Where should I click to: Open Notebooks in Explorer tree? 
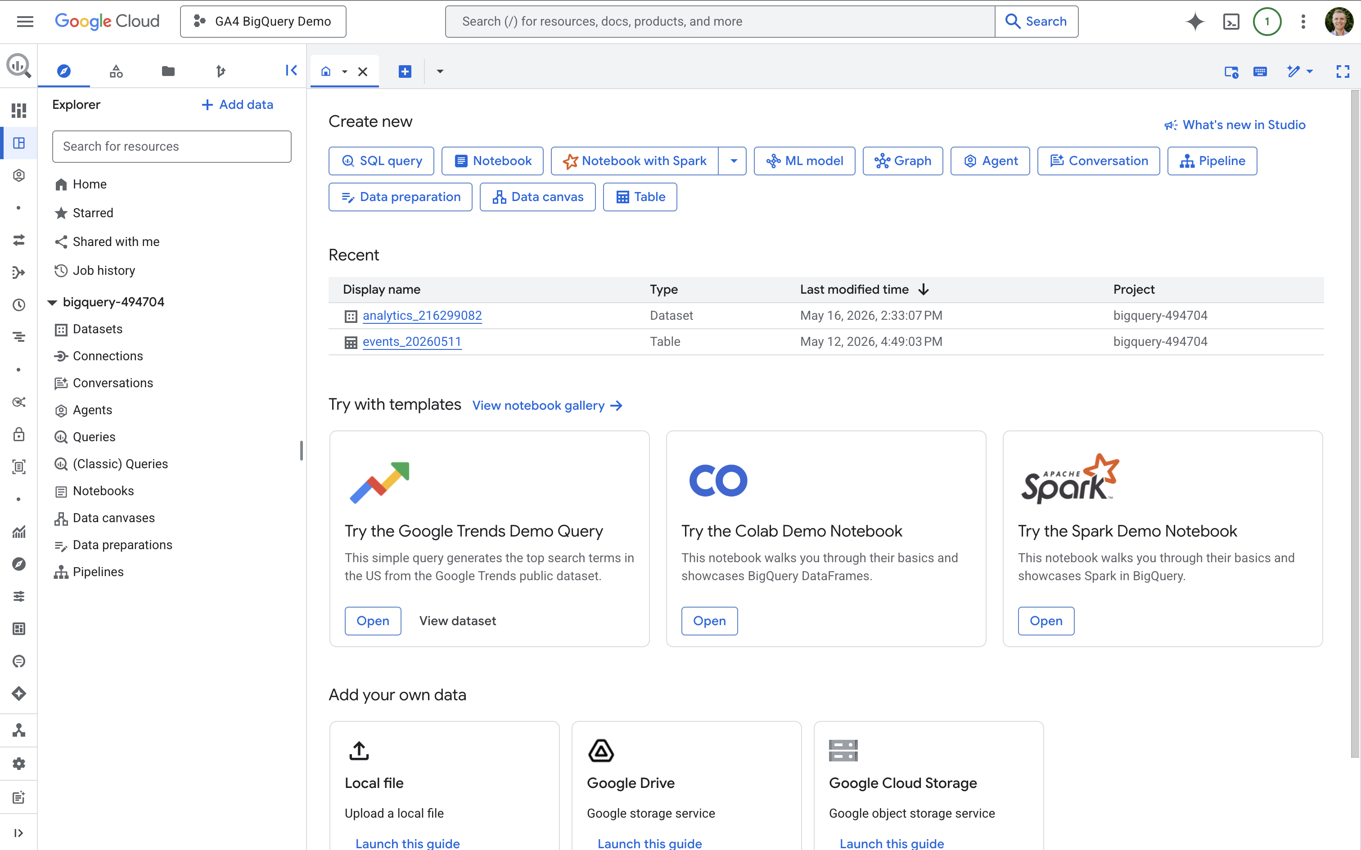click(103, 491)
